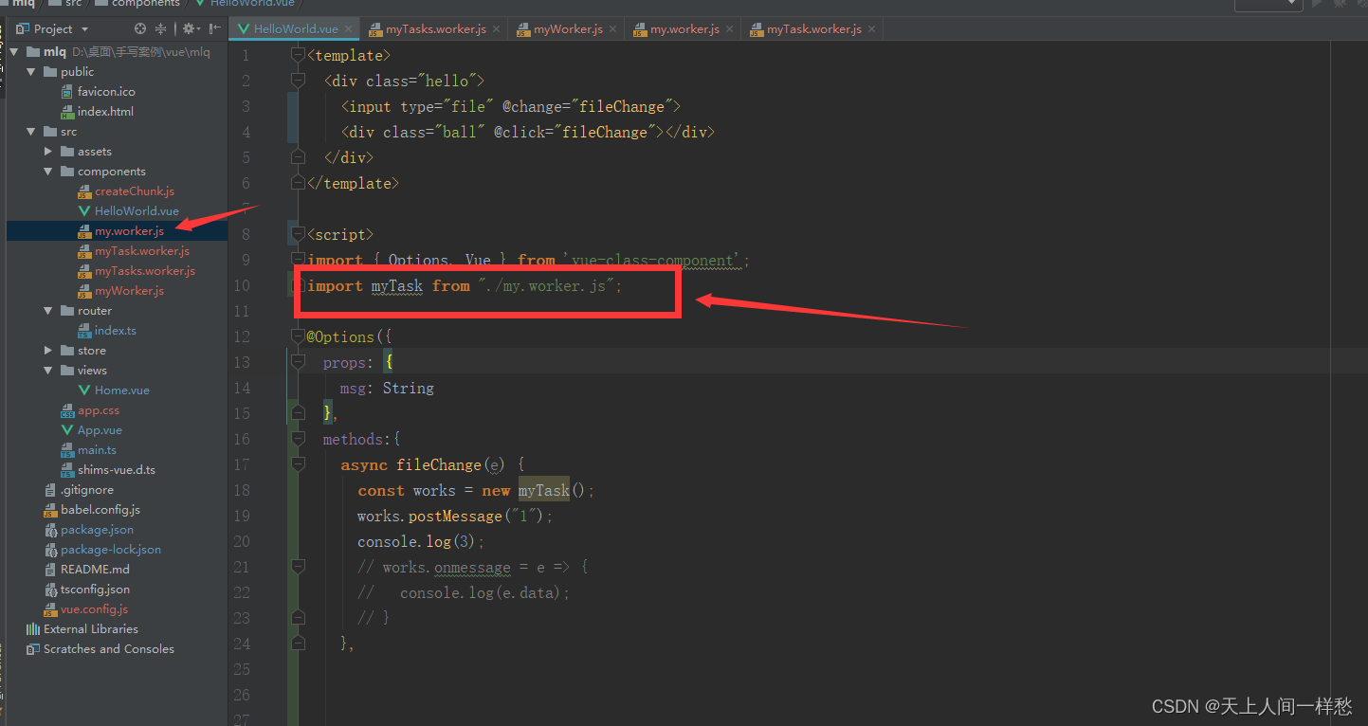
Task: Collapse the src folder
Action: [31, 132]
